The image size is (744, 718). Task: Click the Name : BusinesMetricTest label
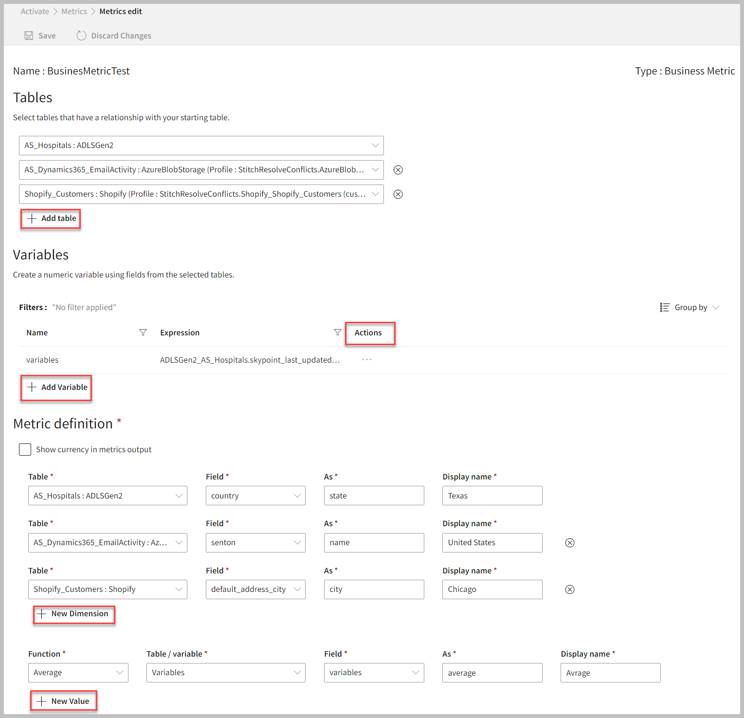(72, 71)
